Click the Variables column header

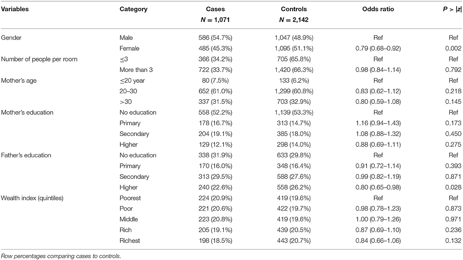(15, 9)
